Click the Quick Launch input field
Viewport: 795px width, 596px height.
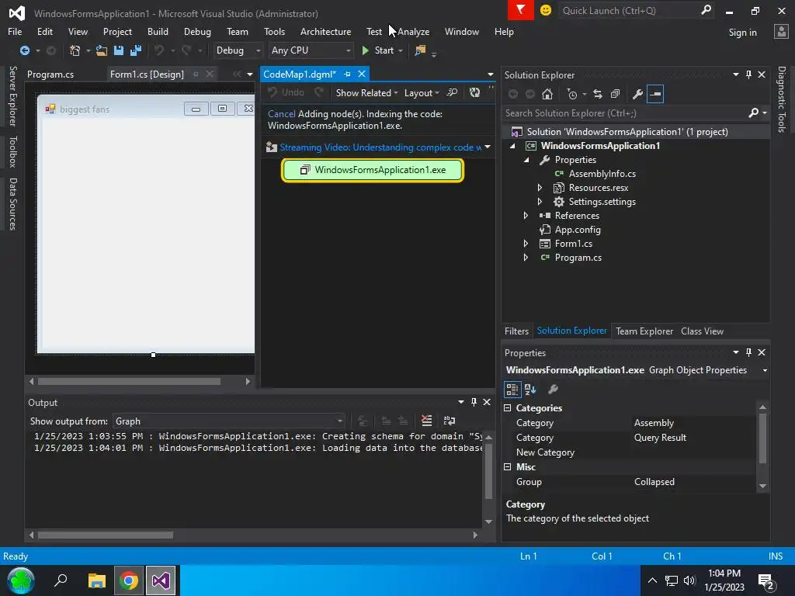pos(629,10)
